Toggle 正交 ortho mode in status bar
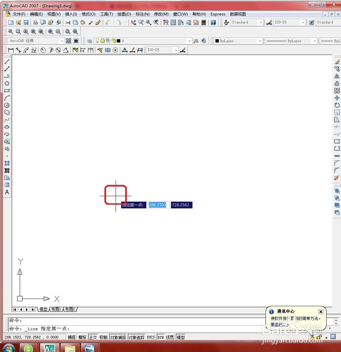341x352 pixels. [93, 337]
